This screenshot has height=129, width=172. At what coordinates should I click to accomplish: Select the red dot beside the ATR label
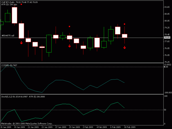point(21,4)
